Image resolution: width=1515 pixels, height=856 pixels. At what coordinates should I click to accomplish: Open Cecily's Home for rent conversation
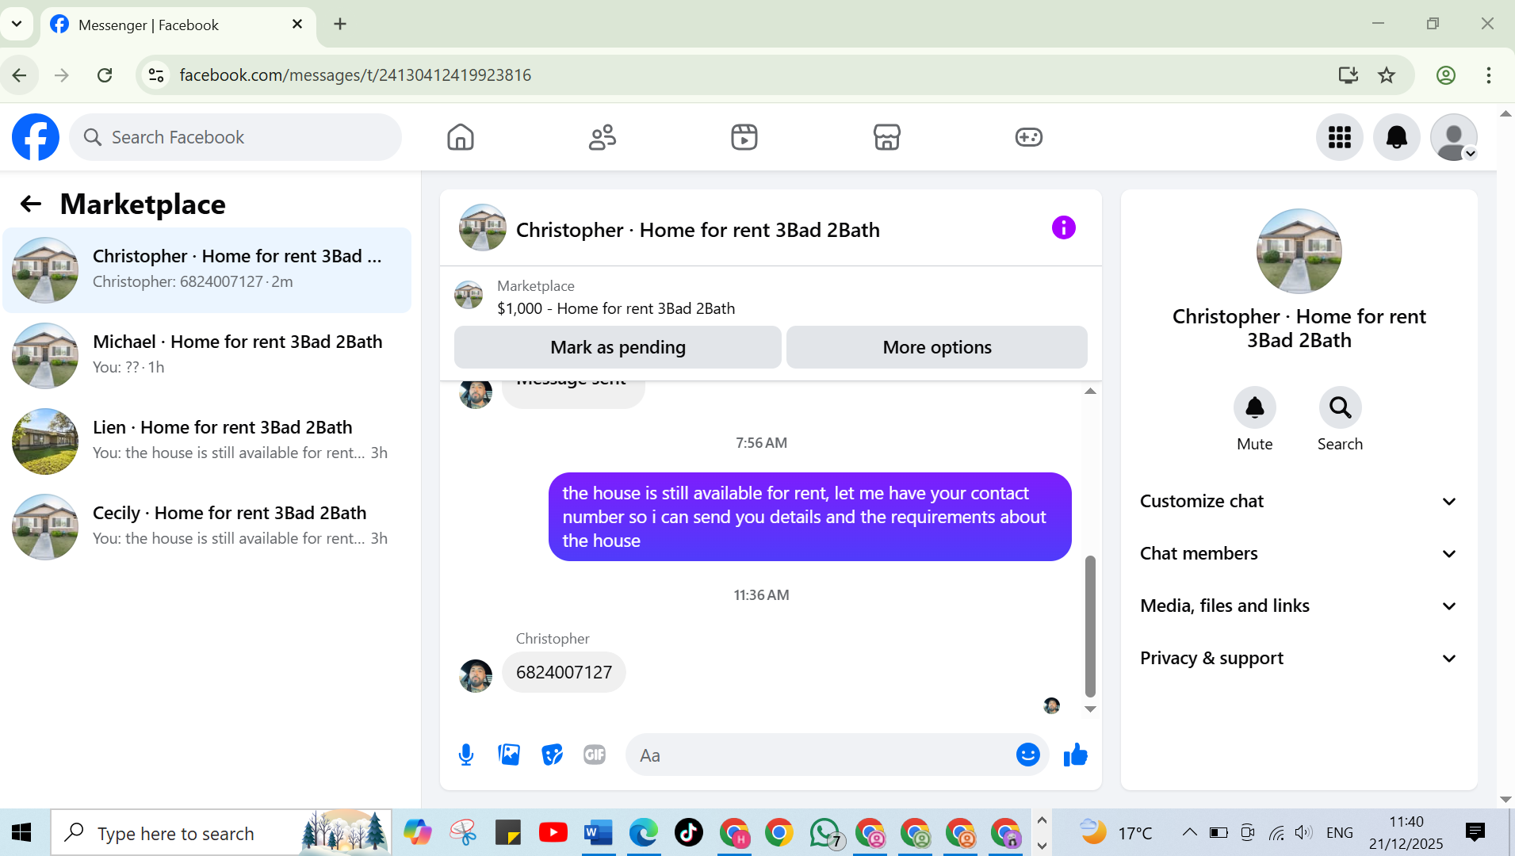pos(207,527)
